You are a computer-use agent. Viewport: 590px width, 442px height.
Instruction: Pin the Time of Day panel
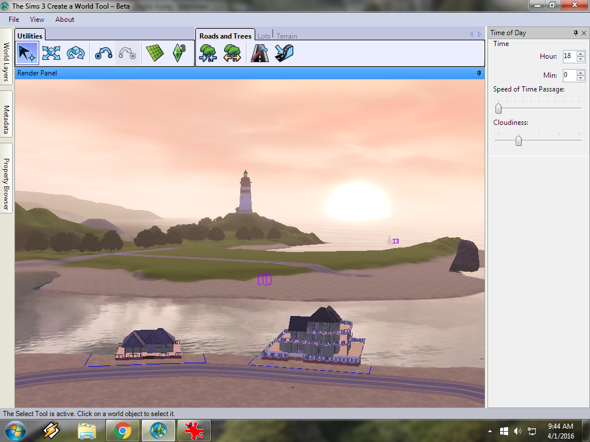(x=576, y=33)
